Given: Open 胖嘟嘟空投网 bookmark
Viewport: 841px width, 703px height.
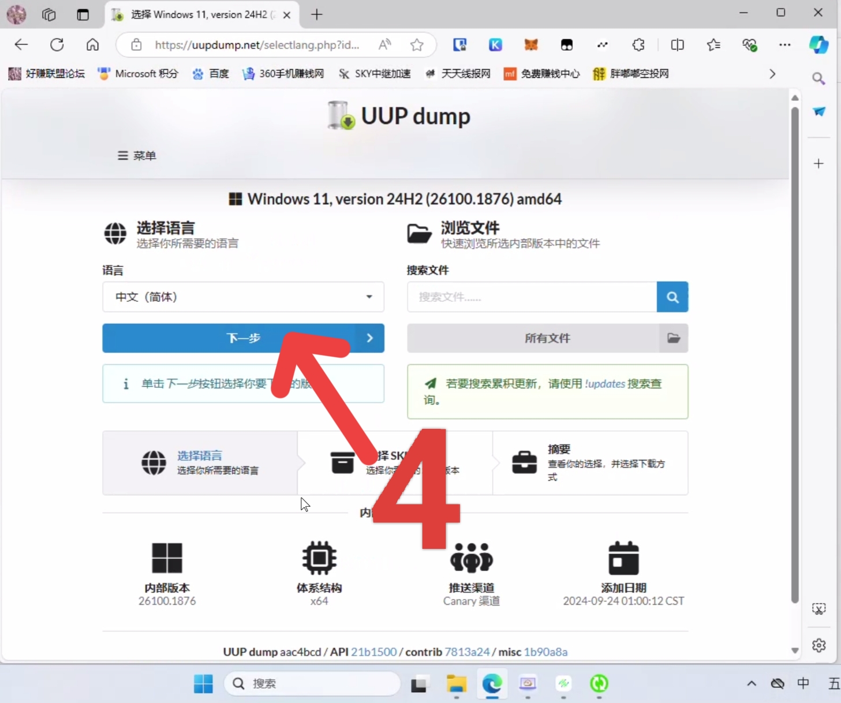Looking at the screenshot, I should pyautogui.click(x=631, y=74).
